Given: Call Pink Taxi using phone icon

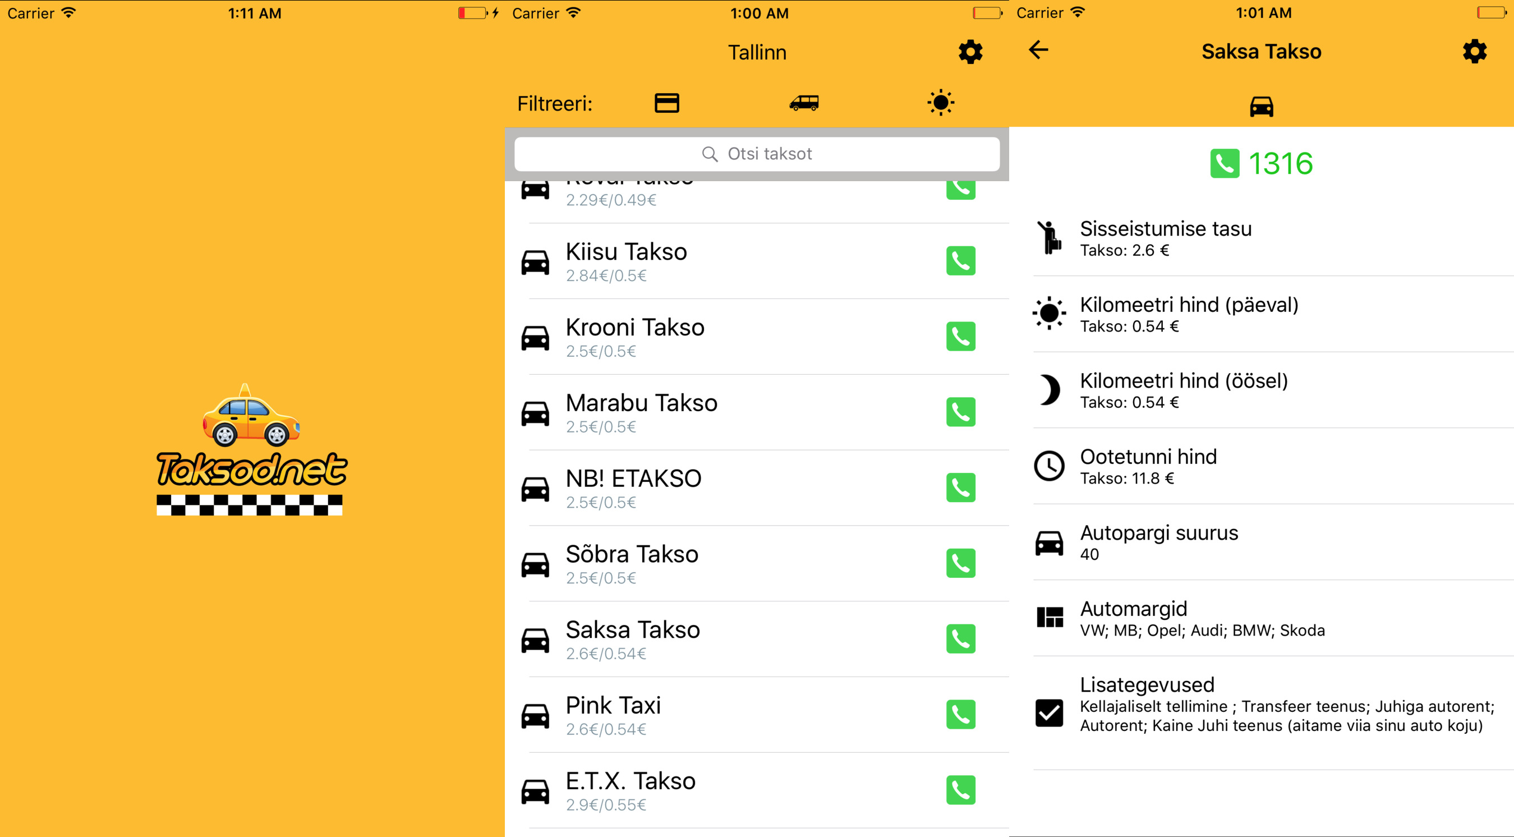Looking at the screenshot, I should [960, 714].
